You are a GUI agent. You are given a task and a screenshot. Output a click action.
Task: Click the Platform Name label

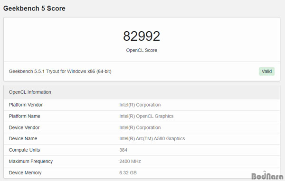coord(25,116)
